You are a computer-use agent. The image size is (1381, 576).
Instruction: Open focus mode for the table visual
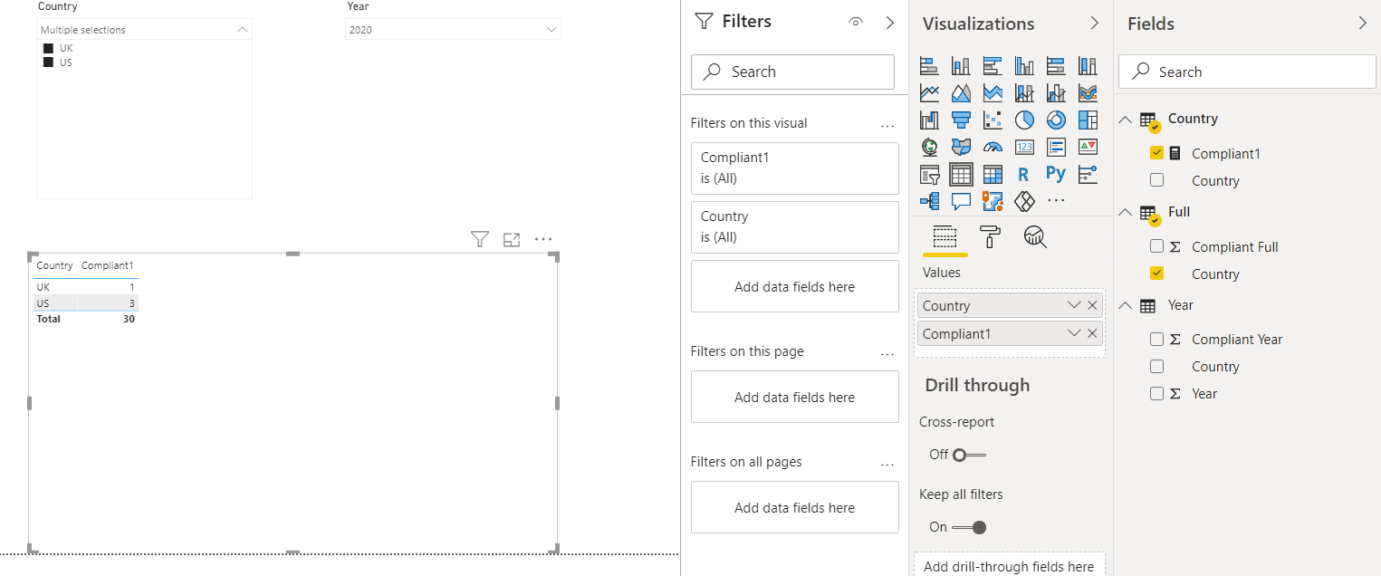[512, 239]
